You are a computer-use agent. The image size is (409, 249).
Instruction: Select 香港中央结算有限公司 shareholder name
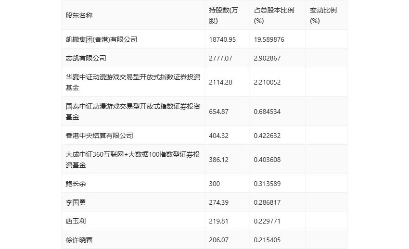(100, 136)
